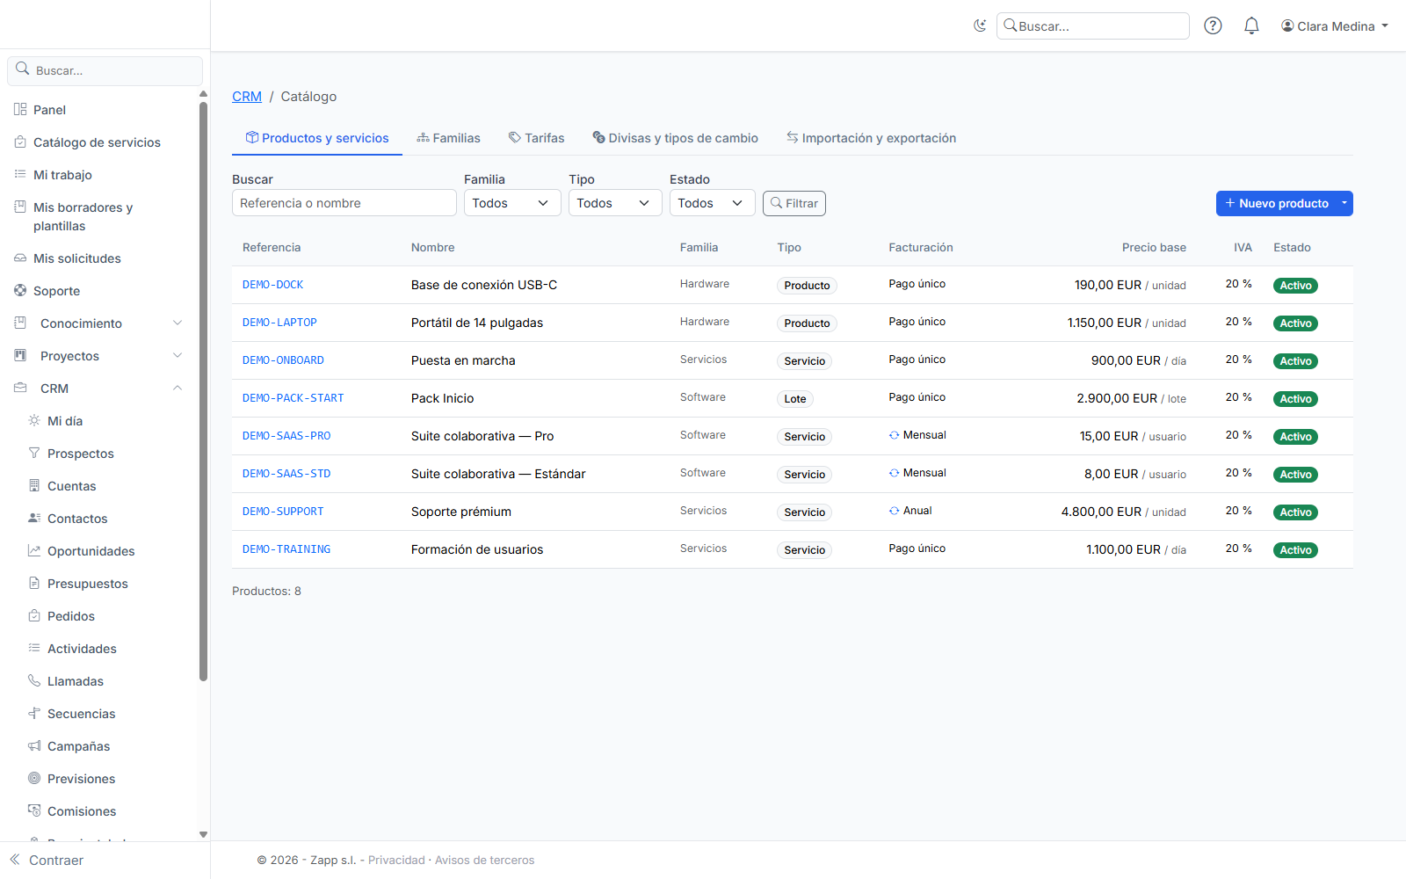
Task: Click the Oportunidades chart icon
Action: tap(34, 550)
